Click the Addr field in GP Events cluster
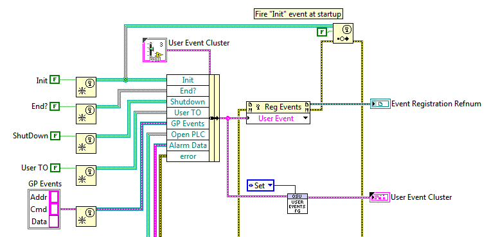 54,197
